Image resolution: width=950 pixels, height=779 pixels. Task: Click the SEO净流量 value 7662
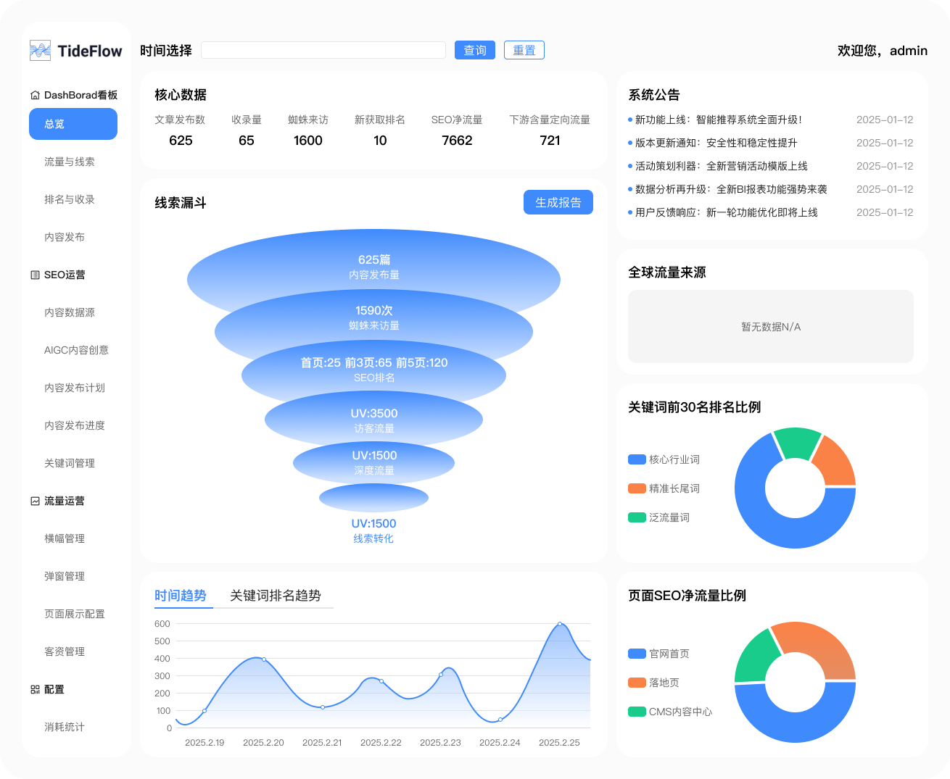pyautogui.click(x=457, y=141)
